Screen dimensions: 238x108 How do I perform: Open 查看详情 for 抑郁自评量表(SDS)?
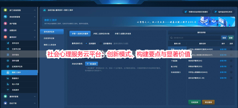pyautogui.click(x=223, y=67)
